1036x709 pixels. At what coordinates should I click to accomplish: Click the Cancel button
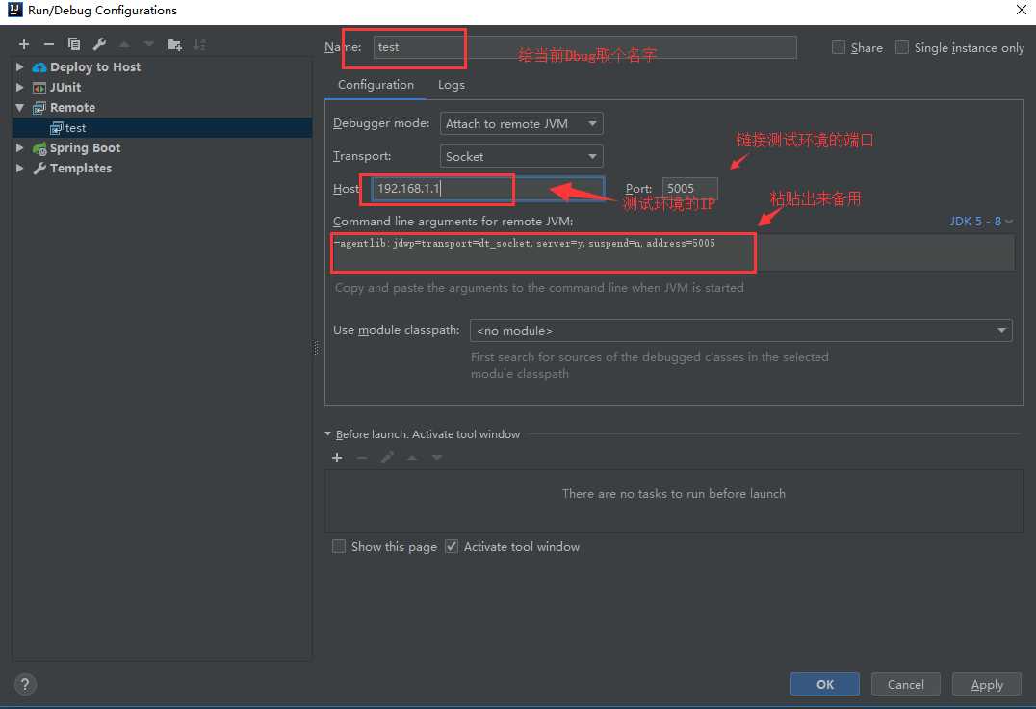click(x=906, y=685)
